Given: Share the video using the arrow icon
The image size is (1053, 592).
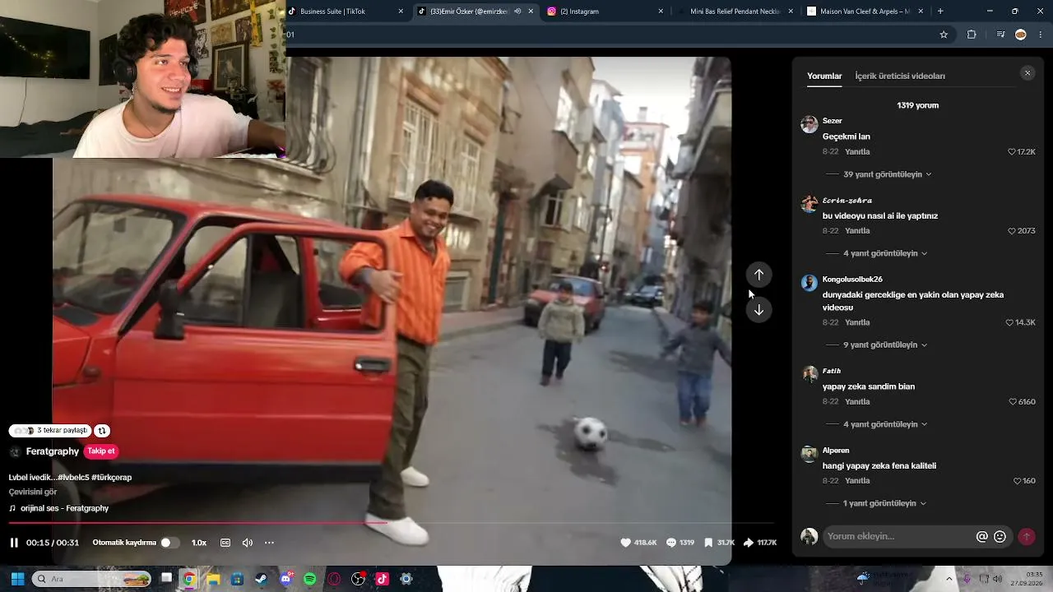Looking at the screenshot, I should click(749, 543).
